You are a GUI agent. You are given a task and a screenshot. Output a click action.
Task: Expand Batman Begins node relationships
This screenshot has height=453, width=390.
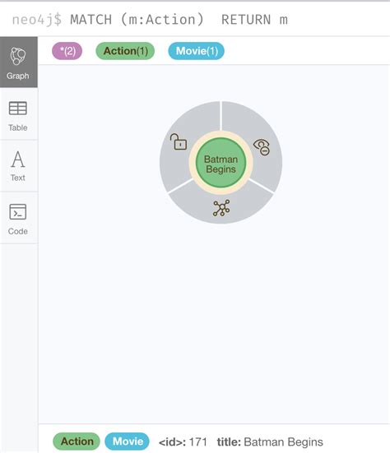click(221, 208)
